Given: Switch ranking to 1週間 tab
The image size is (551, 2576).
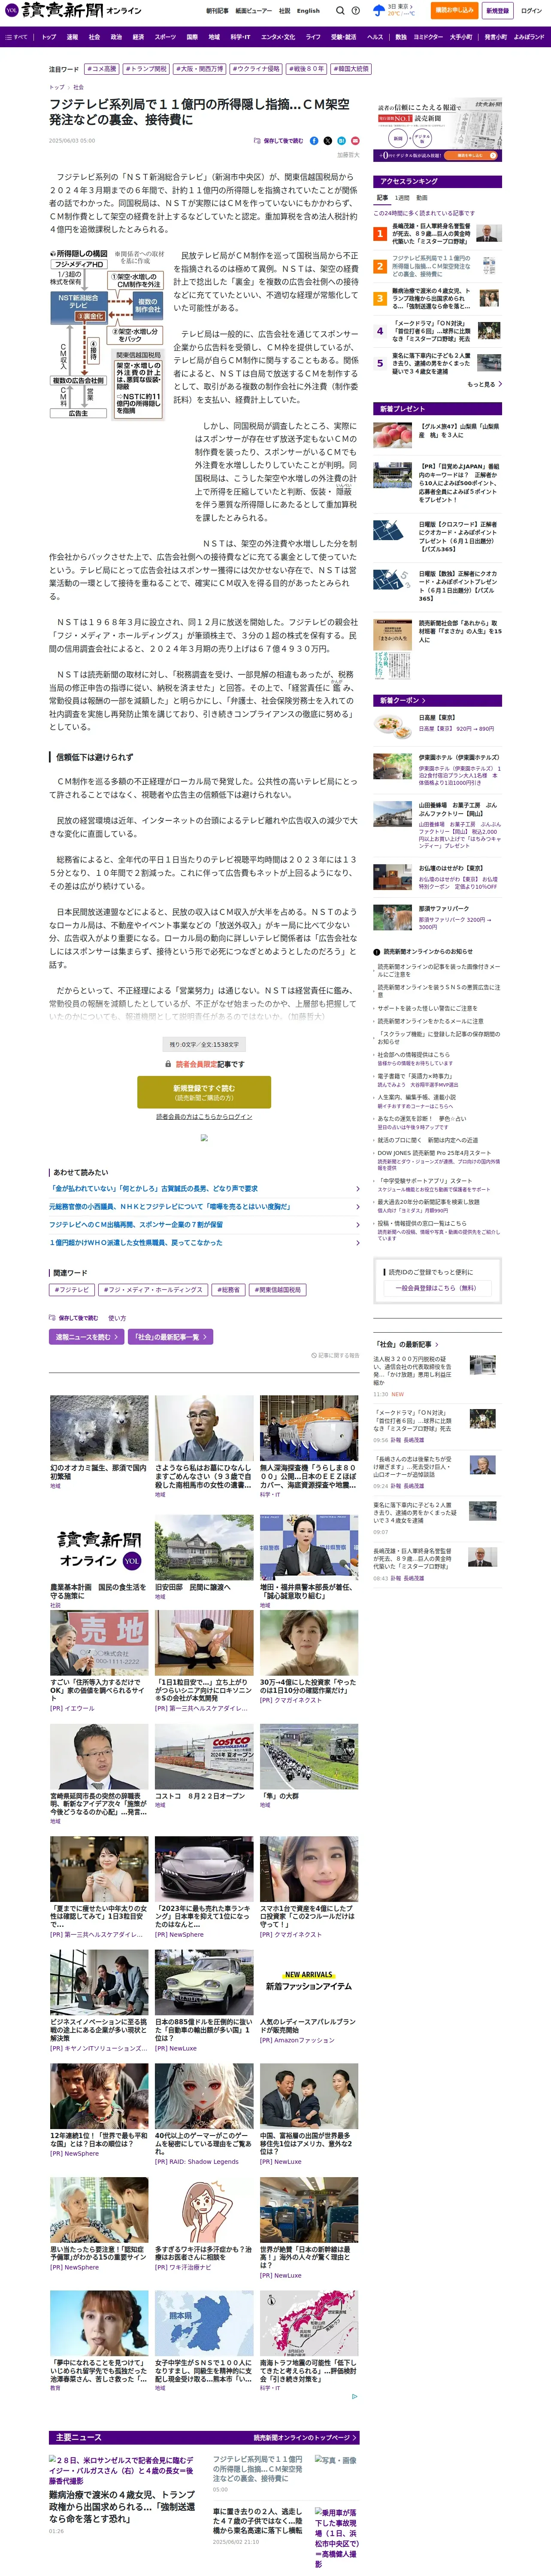Looking at the screenshot, I should tap(402, 198).
